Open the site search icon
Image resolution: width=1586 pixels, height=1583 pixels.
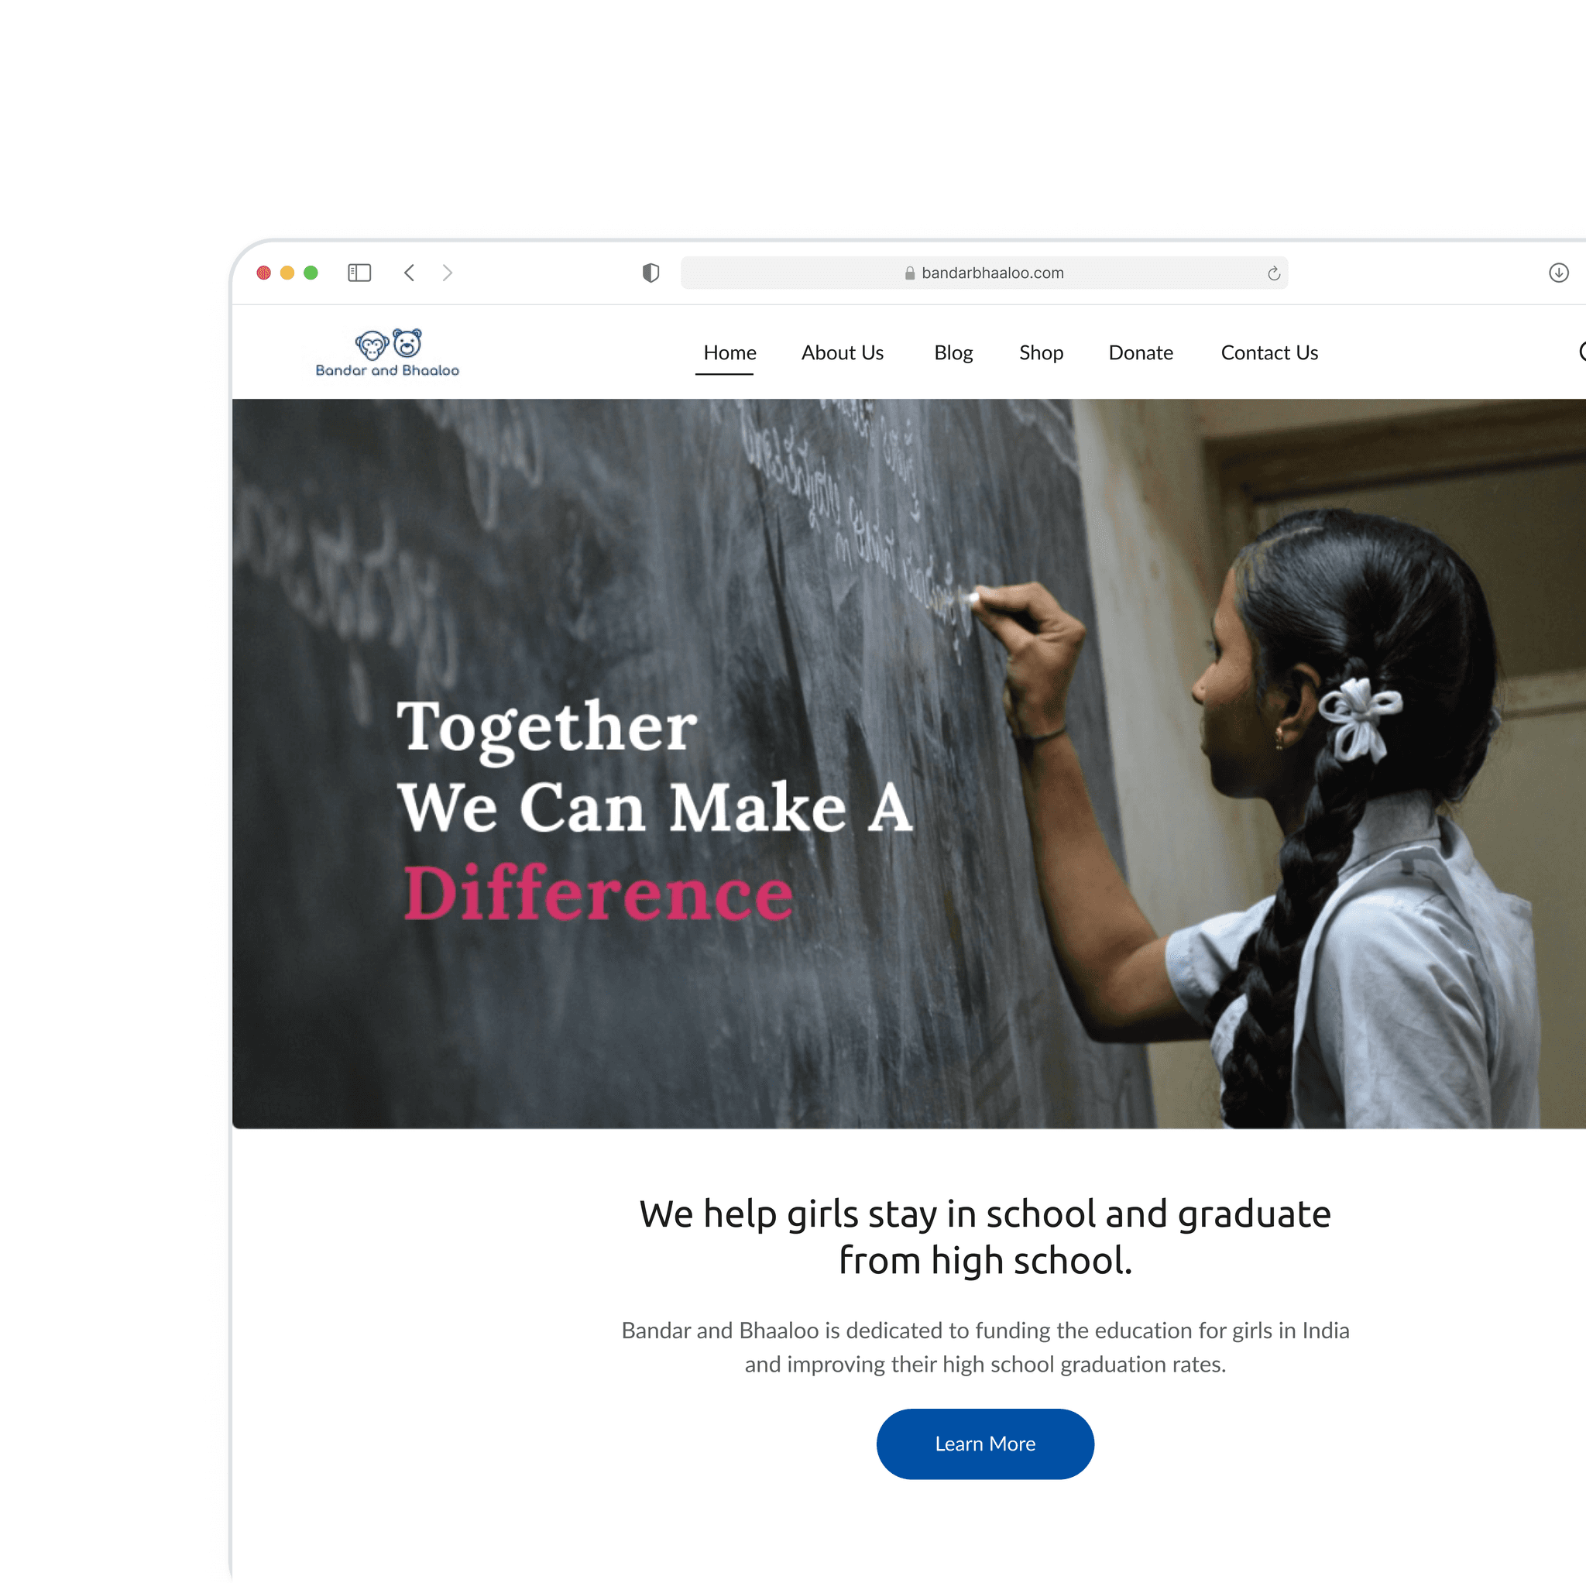pyautogui.click(x=1581, y=352)
